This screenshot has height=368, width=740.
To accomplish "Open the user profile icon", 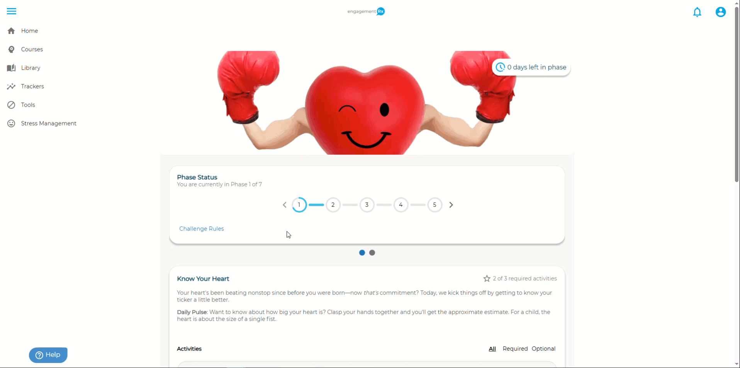I will [721, 12].
